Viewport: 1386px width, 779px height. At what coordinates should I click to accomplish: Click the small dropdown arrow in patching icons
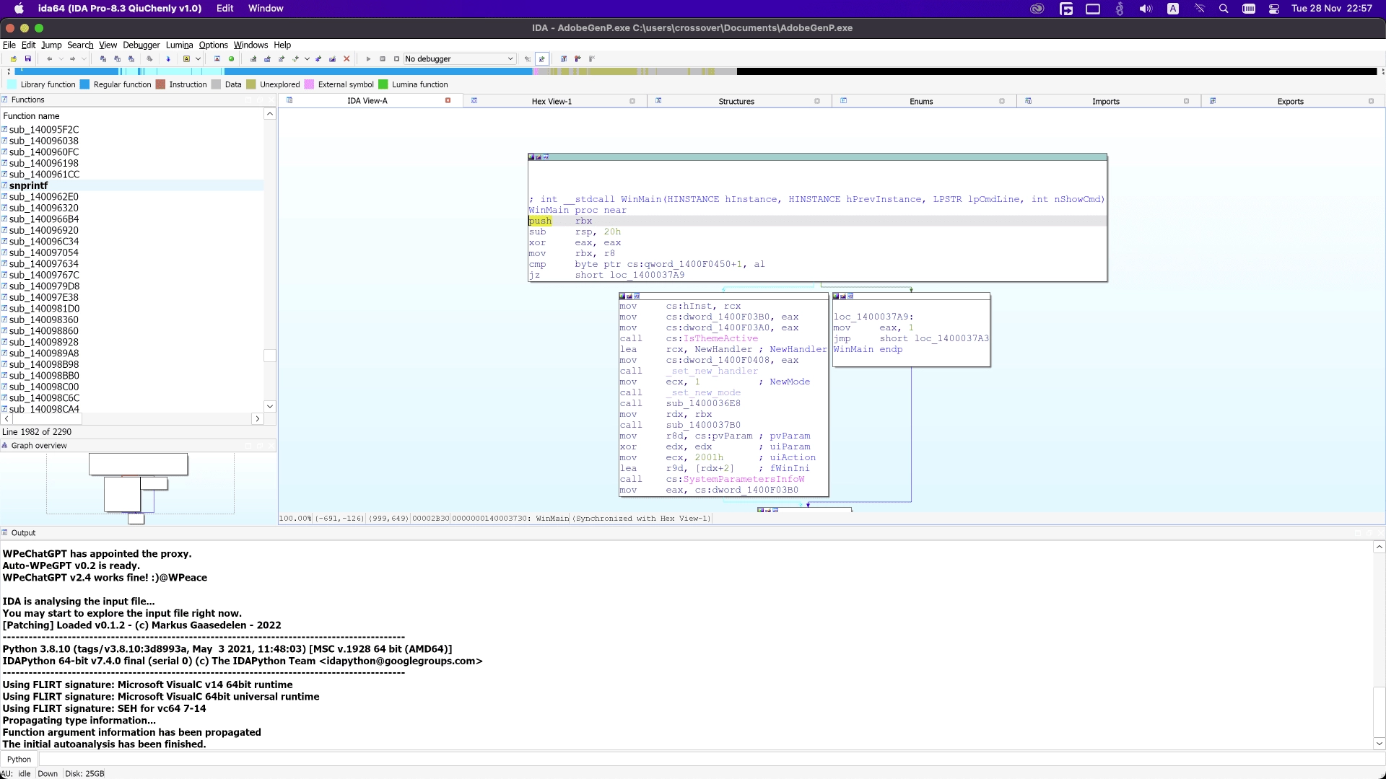click(x=307, y=59)
